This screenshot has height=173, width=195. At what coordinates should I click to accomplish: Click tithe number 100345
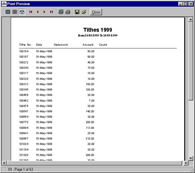pyautogui.click(x=24, y=90)
